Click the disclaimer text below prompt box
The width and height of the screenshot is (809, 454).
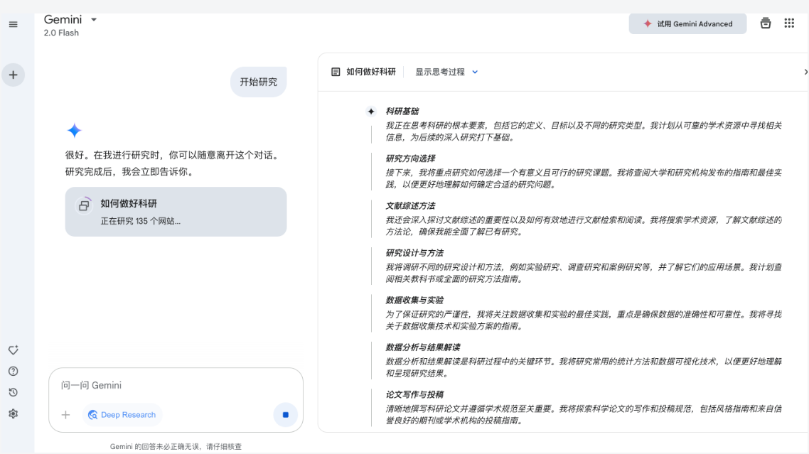click(176, 447)
